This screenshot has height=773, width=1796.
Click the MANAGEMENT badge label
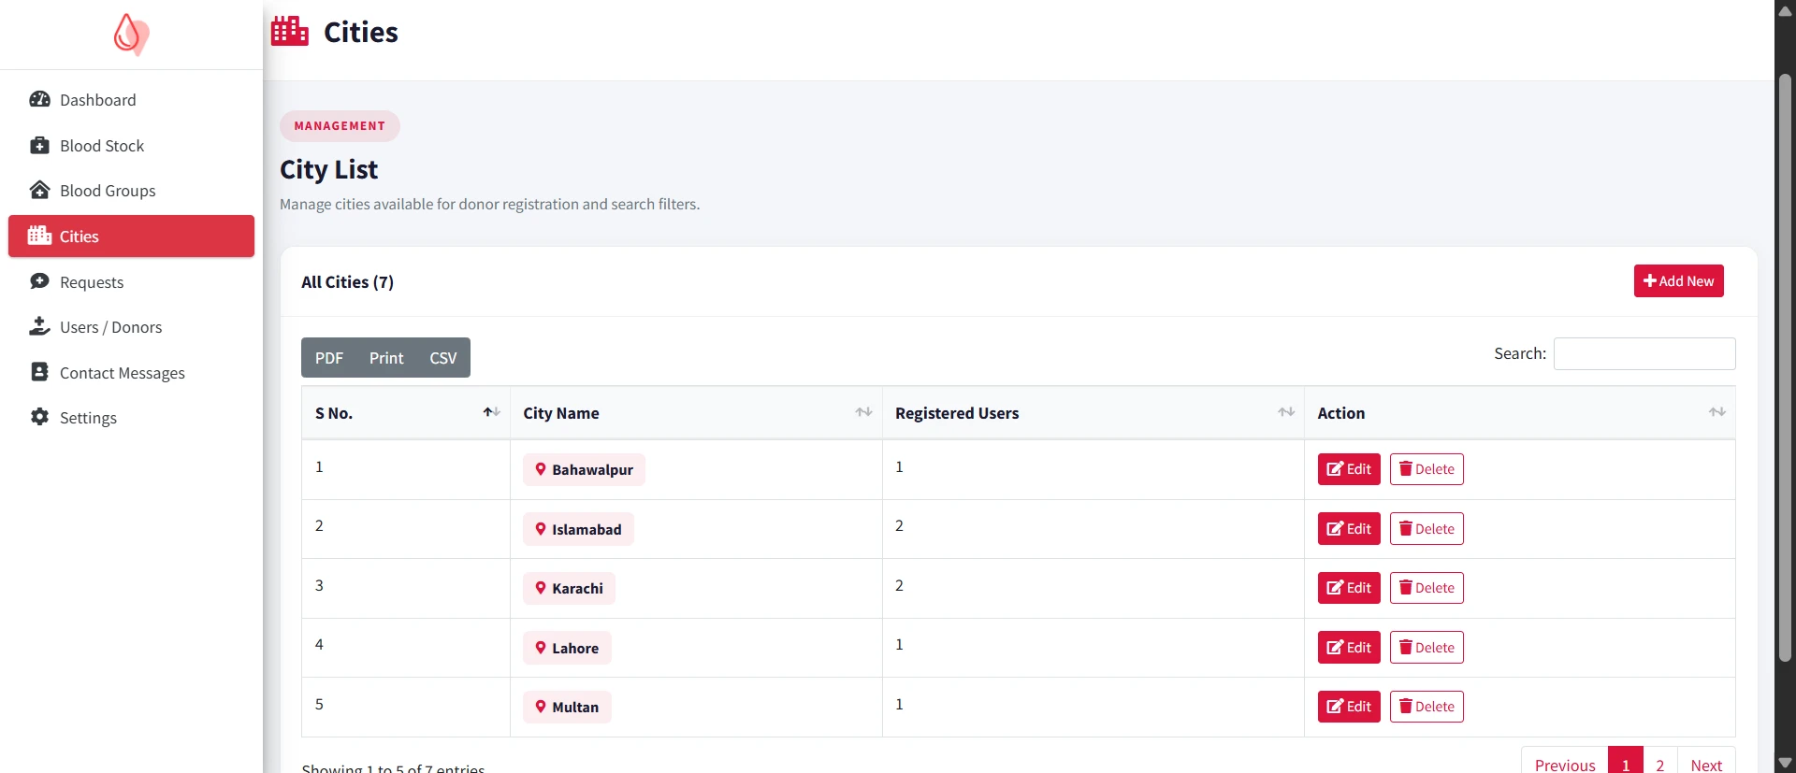pyautogui.click(x=340, y=126)
